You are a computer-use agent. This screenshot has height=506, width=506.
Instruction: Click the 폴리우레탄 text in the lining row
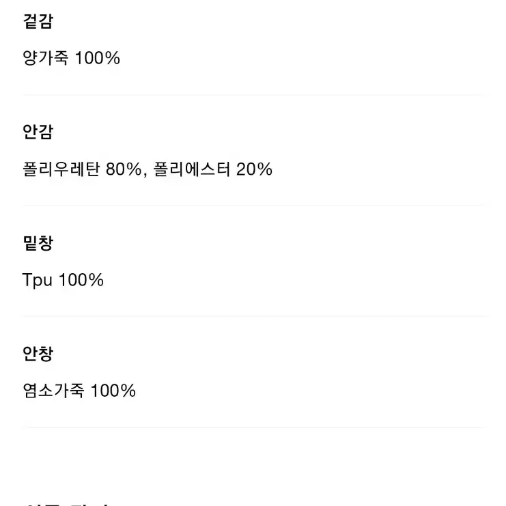[x=61, y=169]
